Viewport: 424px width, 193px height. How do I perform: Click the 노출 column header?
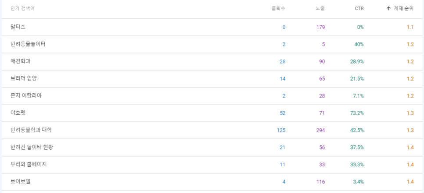pos(320,8)
